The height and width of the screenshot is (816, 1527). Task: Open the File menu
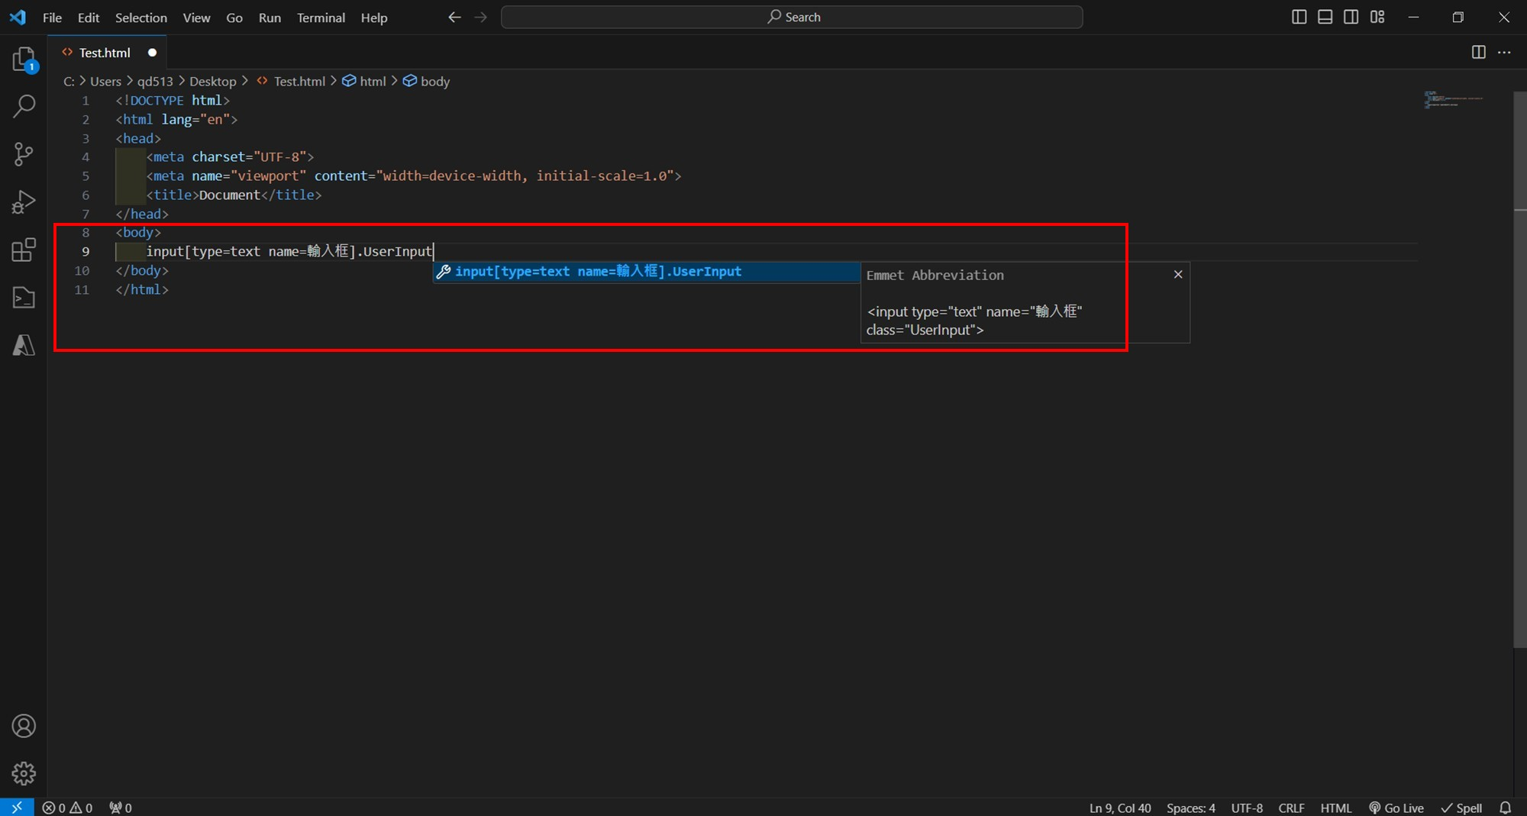coord(52,17)
